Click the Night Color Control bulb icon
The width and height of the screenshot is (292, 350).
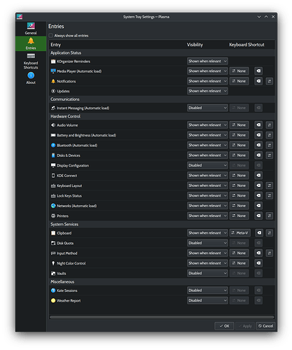[53, 263]
